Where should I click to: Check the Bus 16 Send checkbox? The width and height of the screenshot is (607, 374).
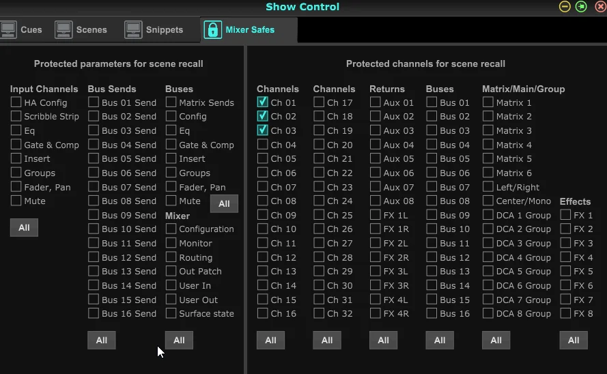point(94,313)
